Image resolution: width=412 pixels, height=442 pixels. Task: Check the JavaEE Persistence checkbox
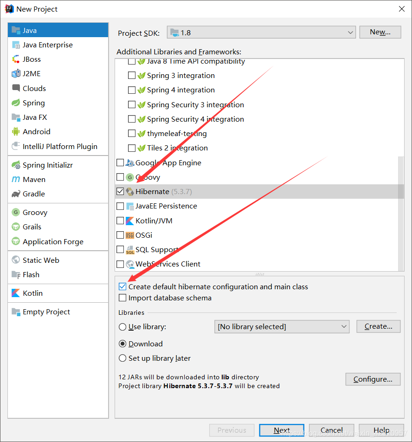[120, 206]
